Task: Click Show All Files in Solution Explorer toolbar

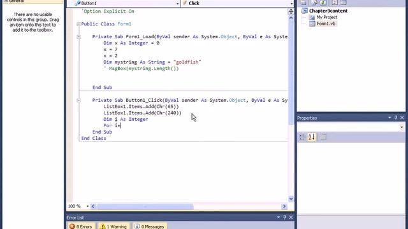Action: point(314,3)
